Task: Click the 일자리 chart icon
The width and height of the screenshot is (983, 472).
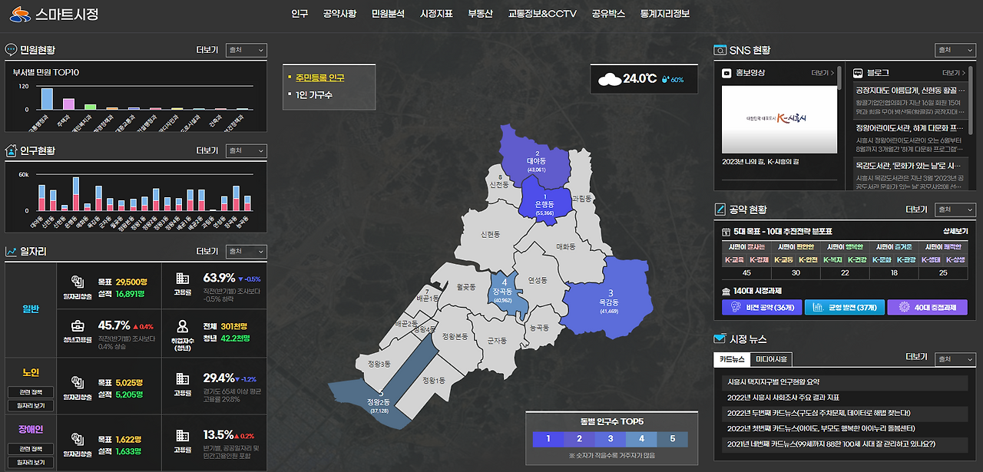Action: coord(12,251)
